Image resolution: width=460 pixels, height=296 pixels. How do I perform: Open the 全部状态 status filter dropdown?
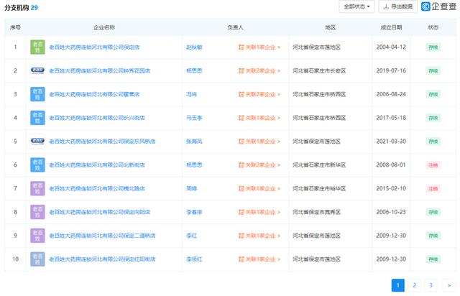click(x=356, y=6)
